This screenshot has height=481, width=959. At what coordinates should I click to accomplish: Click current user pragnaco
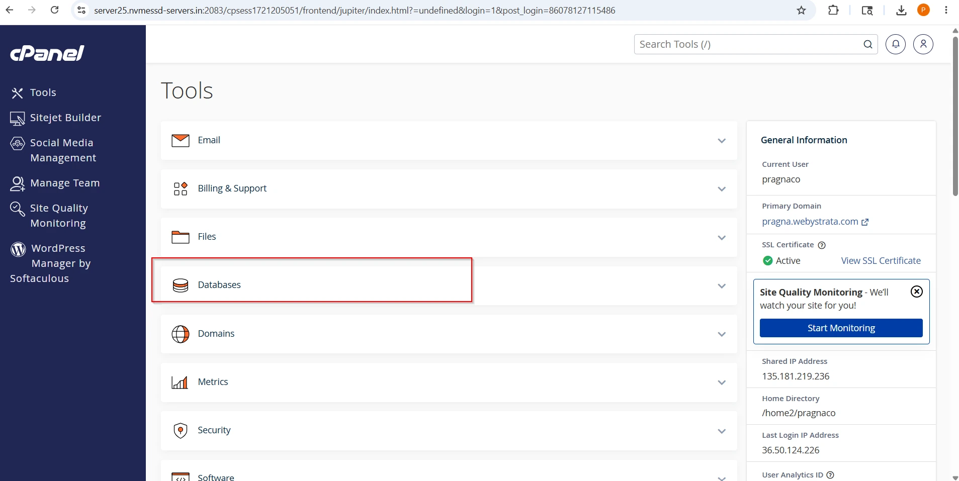point(781,179)
